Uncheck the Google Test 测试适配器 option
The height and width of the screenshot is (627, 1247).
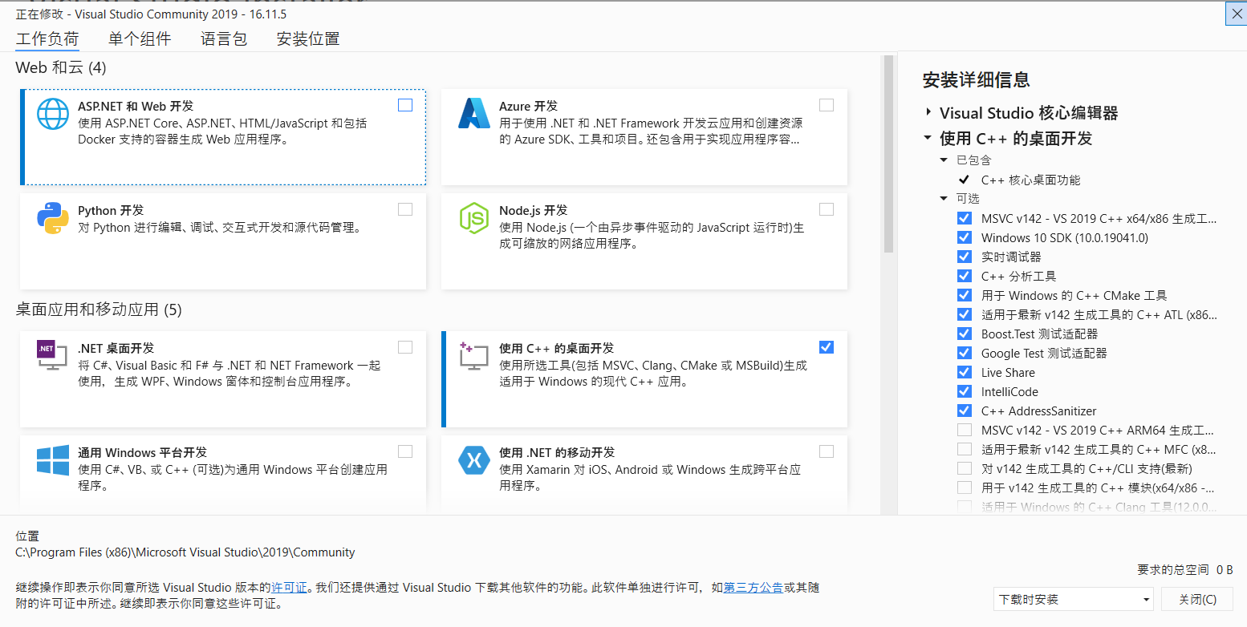965,353
